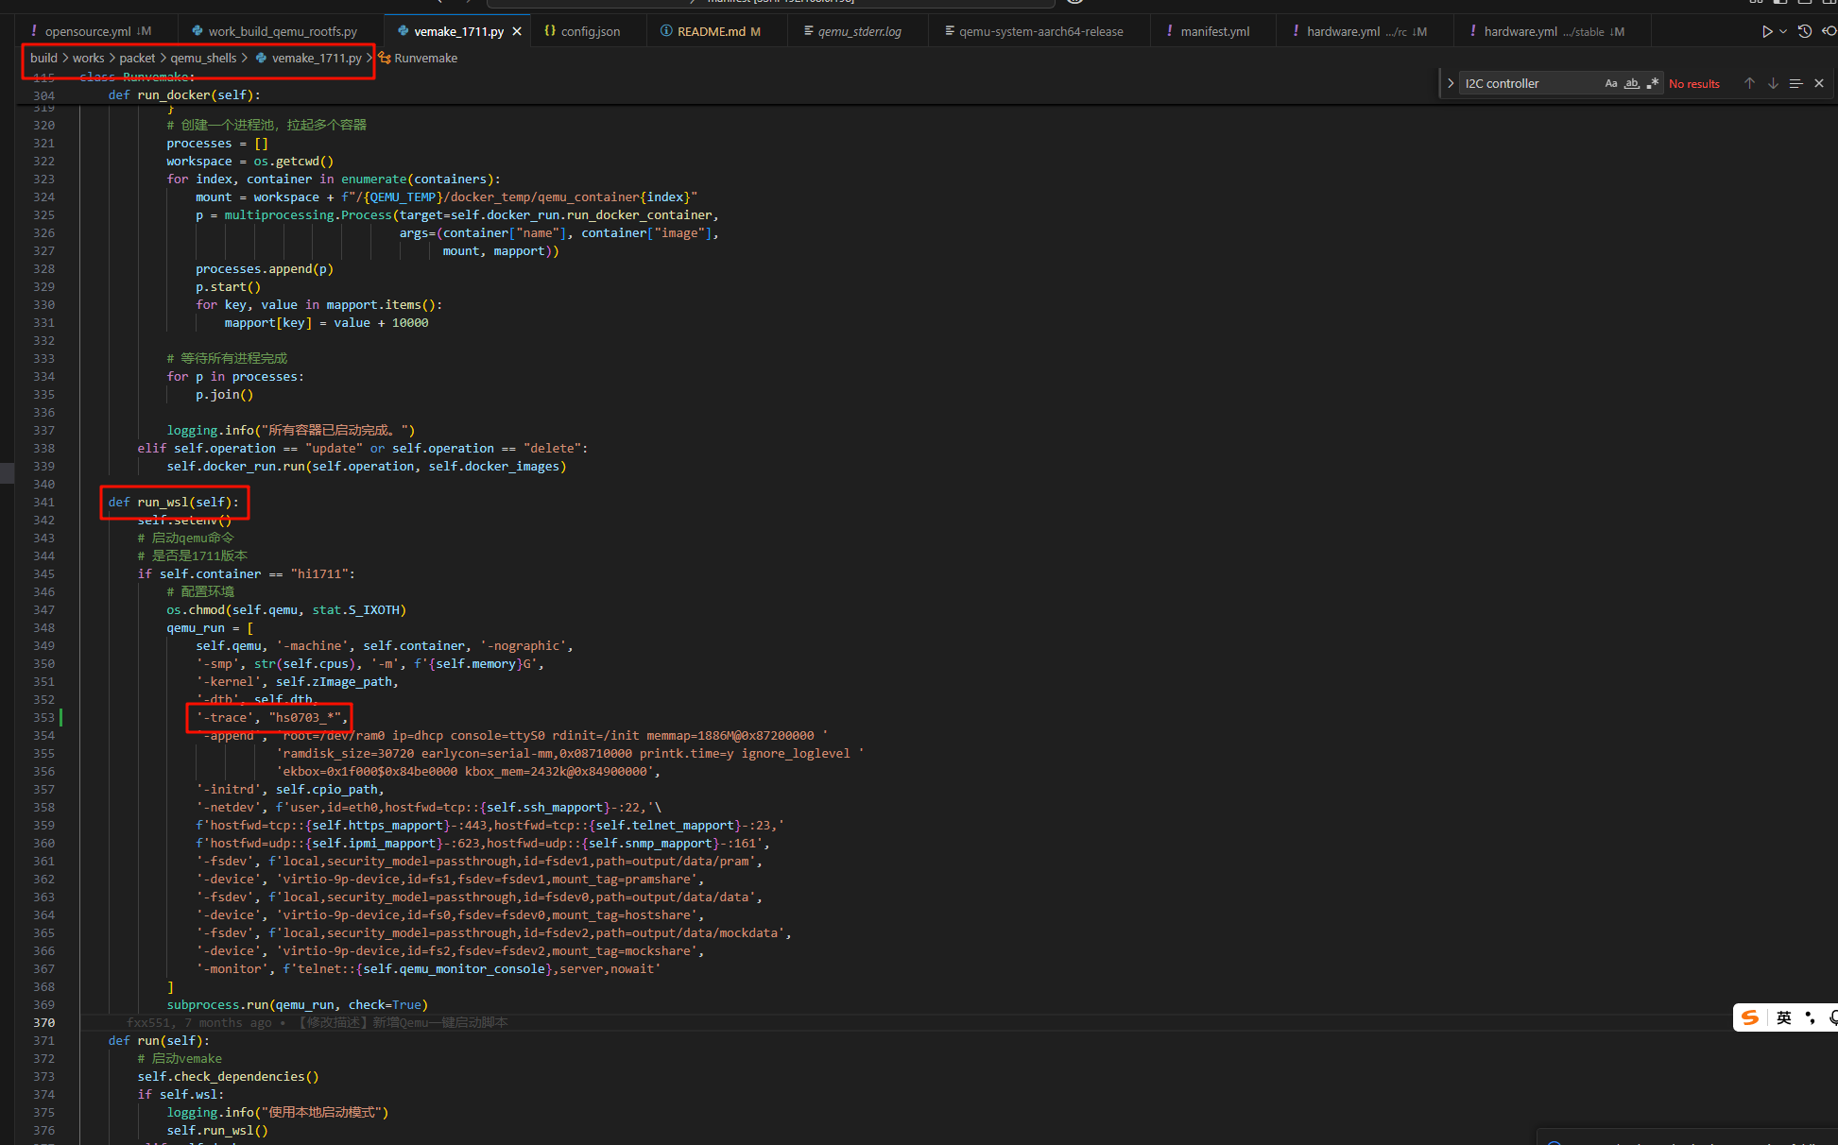1838x1145 pixels.
Task: Close the find widget
Action: pyautogui.click(x=1819, y=83)
